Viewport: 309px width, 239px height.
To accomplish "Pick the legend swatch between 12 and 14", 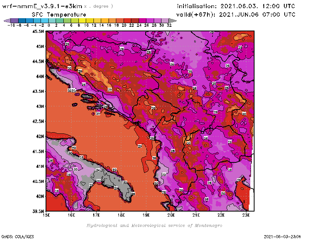I will tap(97, 20).
